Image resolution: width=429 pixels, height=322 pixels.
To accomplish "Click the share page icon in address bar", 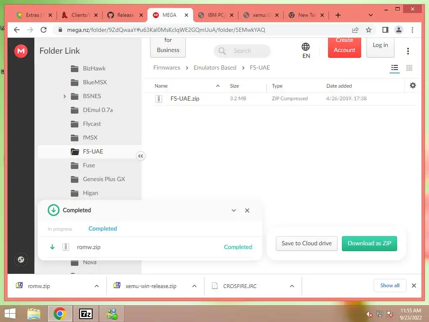I will click(355, 30).
